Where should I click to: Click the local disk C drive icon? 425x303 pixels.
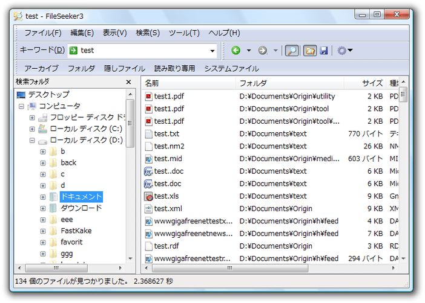tap(42, 129)
